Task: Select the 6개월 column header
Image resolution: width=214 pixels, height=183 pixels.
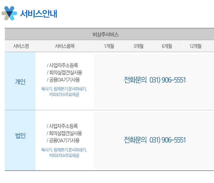Action: coord(167,46)
